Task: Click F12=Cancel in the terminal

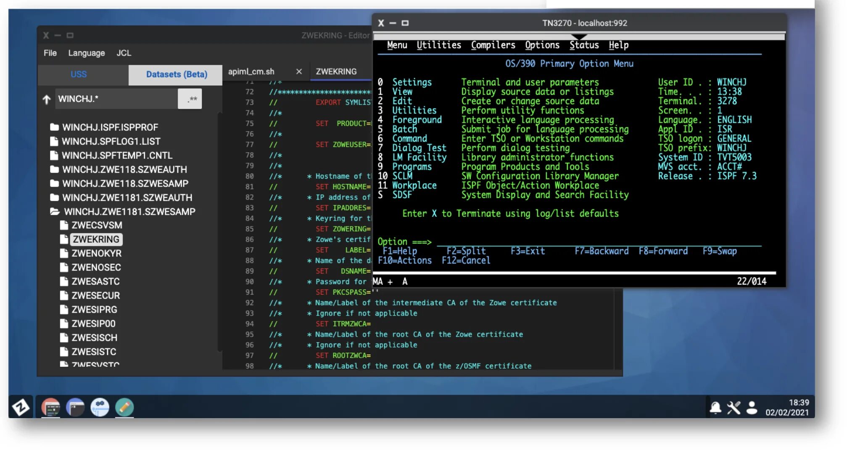Action: click(466, 261)
